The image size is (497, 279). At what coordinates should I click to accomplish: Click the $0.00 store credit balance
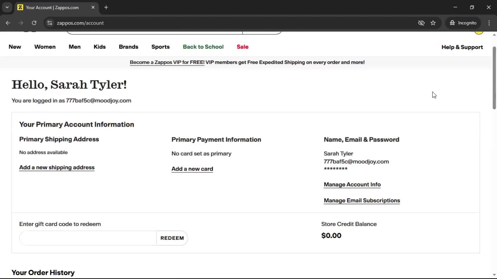[x=331, y=235]
